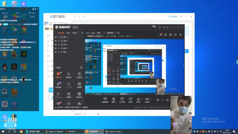This screenshot has width=238, height=134.
Task: Open the first League of Legends taskbar item
Action: [54, 131]
